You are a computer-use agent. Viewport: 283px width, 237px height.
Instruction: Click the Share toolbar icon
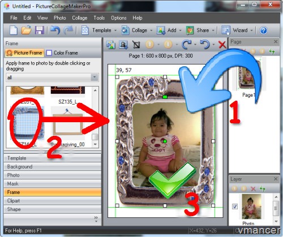(x=190, y=30)
